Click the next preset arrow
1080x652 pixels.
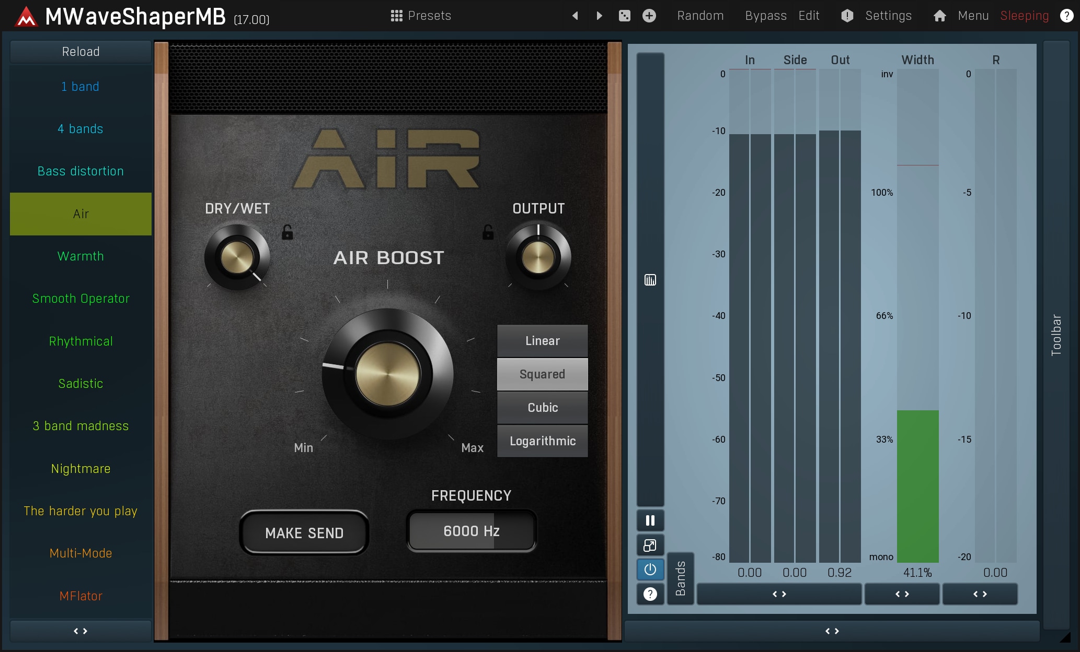click(x=600, y=16)
